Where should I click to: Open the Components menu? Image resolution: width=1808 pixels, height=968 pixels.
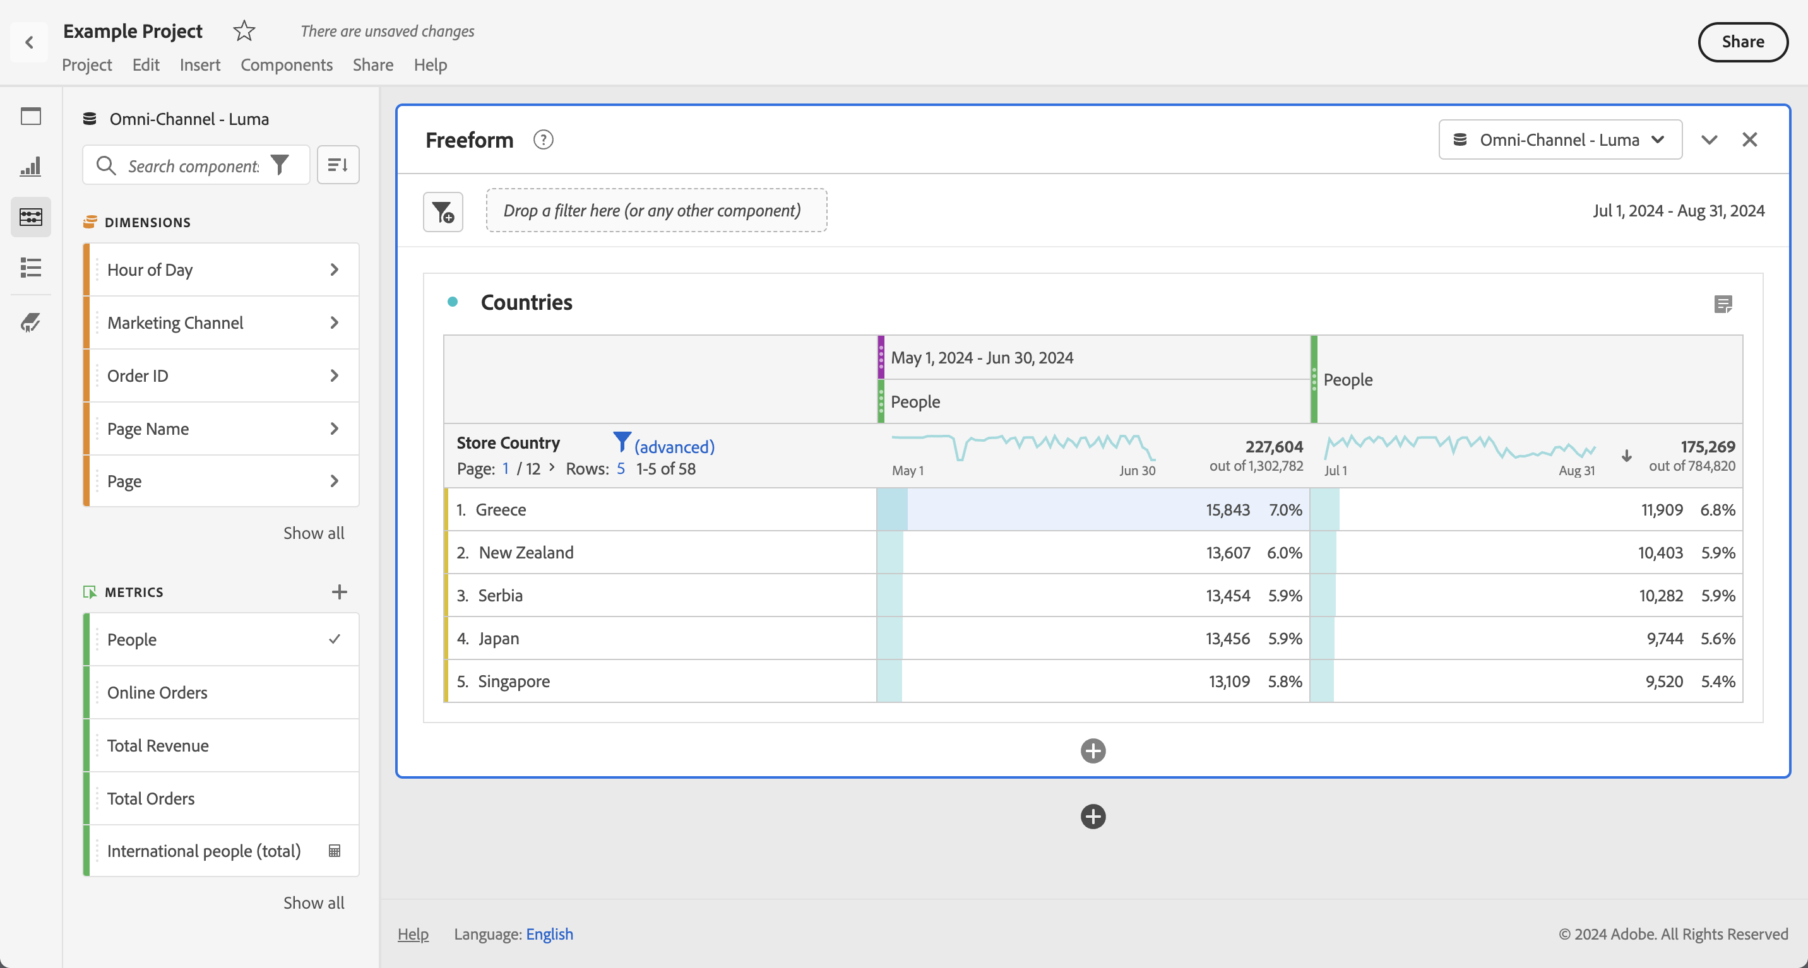point(286,64)
